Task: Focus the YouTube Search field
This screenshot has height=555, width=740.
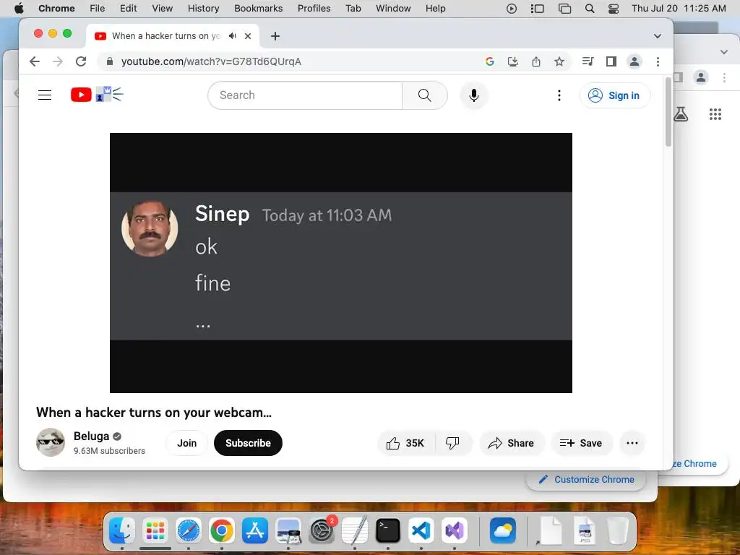Action: (x=306, y=95)
